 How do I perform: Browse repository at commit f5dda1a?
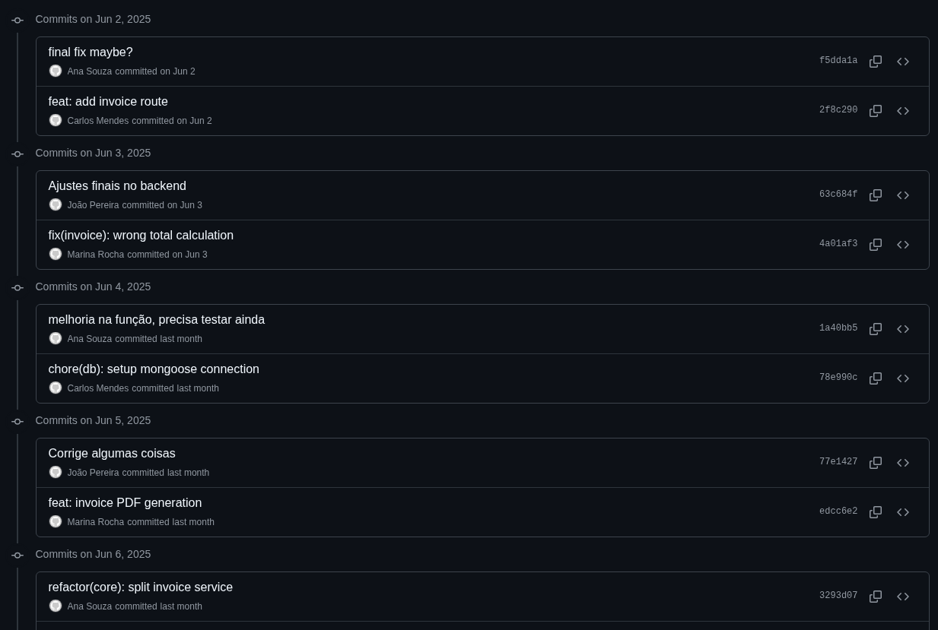point(903,62)
